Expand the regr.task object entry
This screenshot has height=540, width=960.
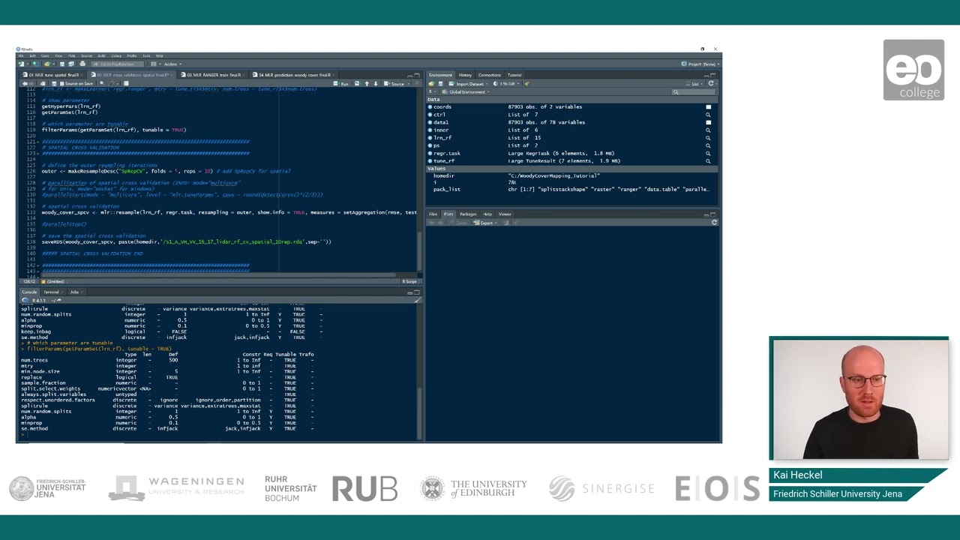point(430,153)
